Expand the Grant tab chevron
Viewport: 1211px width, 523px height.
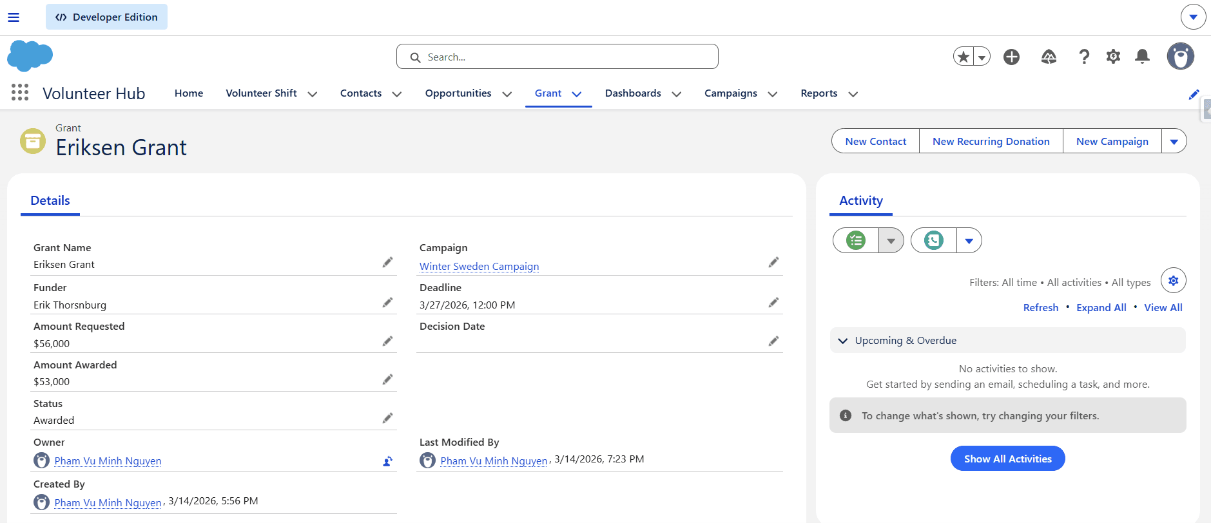[577, 94]
